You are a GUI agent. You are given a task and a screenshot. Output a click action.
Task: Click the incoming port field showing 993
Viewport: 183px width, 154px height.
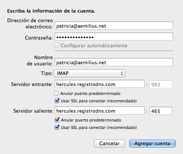[161, 84]
